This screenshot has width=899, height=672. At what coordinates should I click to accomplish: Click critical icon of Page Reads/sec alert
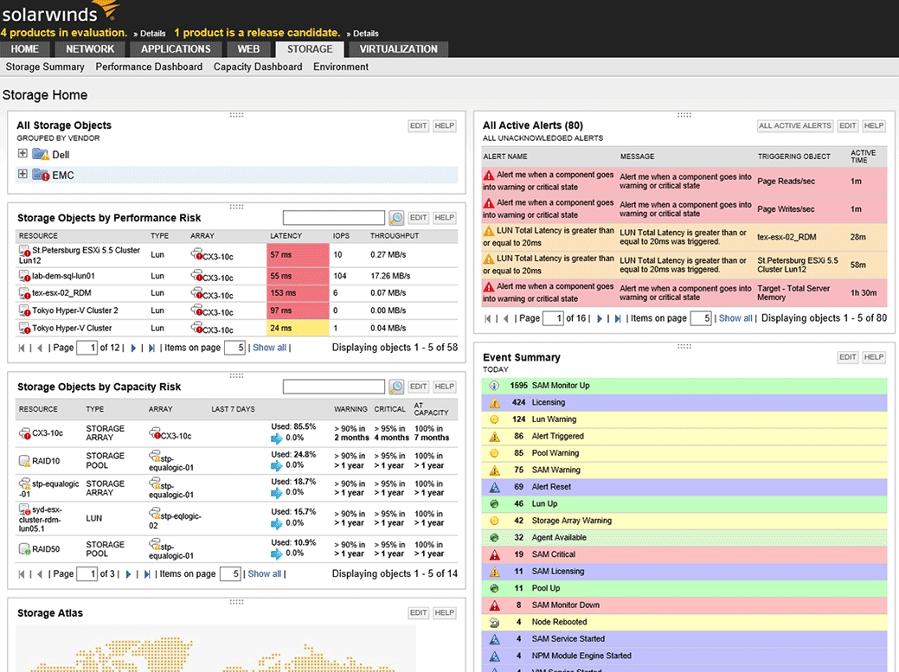[x=489, y=176]
